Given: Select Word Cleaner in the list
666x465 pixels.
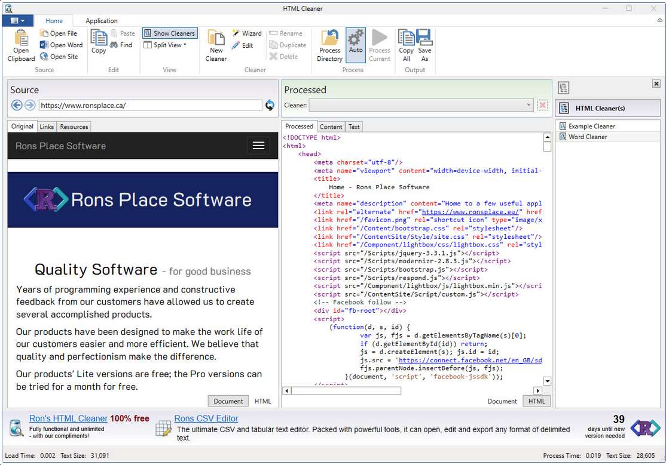Looking at the screenshot, I should 608,137.
